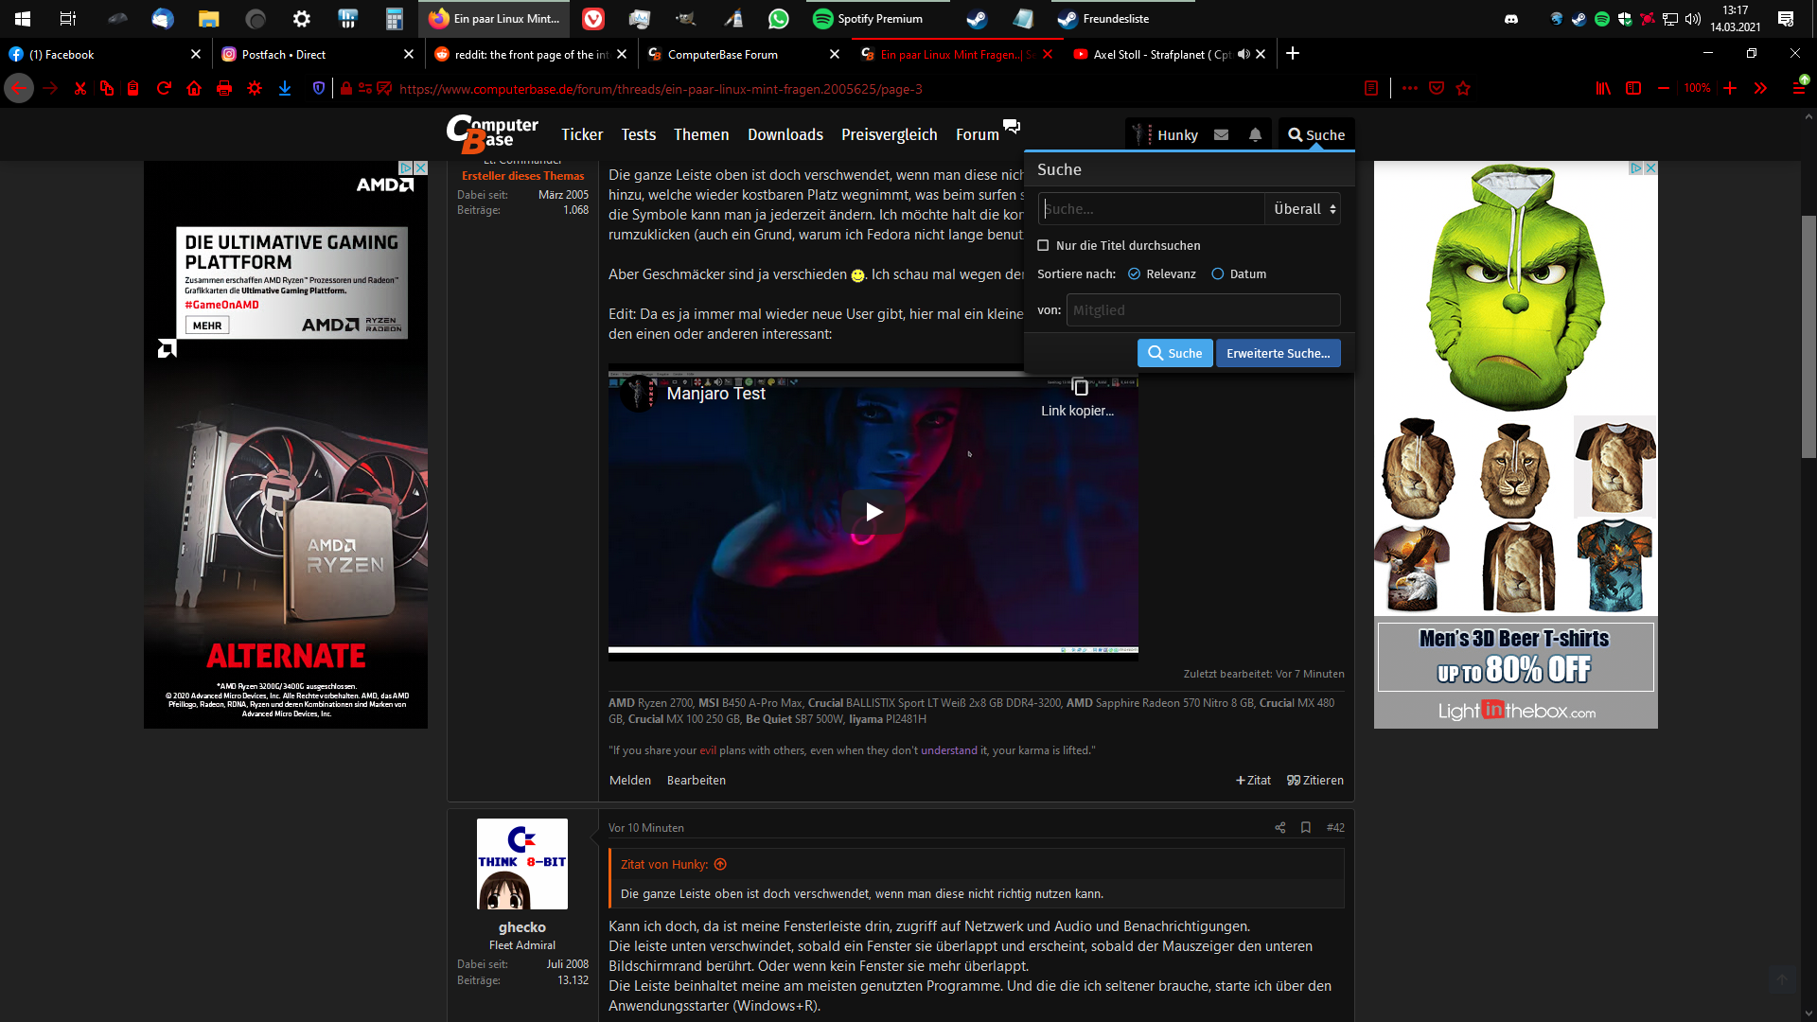Open the downloads arrow icon
The height and width of the screenshot is (1022, 1817).
pyautogui.click(x=285, y=89)
